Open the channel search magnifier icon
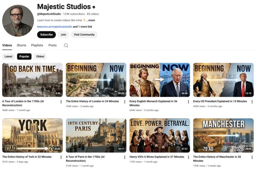This screenshot has height=170, width=256. (66, 45)
